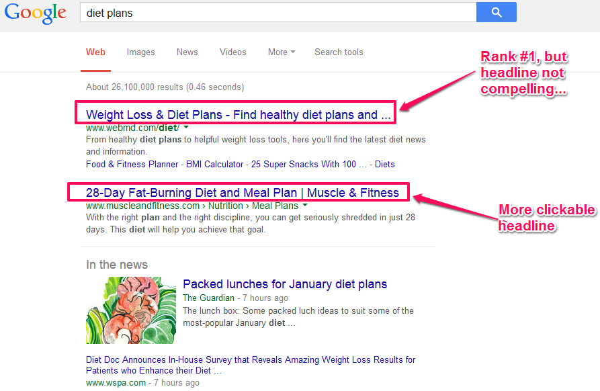The width and height of the screenshot is (600, 391).
Task: Click the news snippet starting The lunch box
Action: coord(298,317)
